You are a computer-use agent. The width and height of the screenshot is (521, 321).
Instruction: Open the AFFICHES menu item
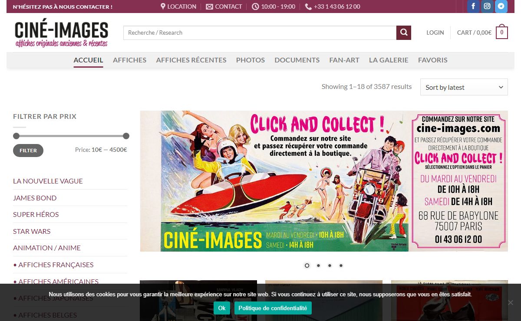pos(129,60)
